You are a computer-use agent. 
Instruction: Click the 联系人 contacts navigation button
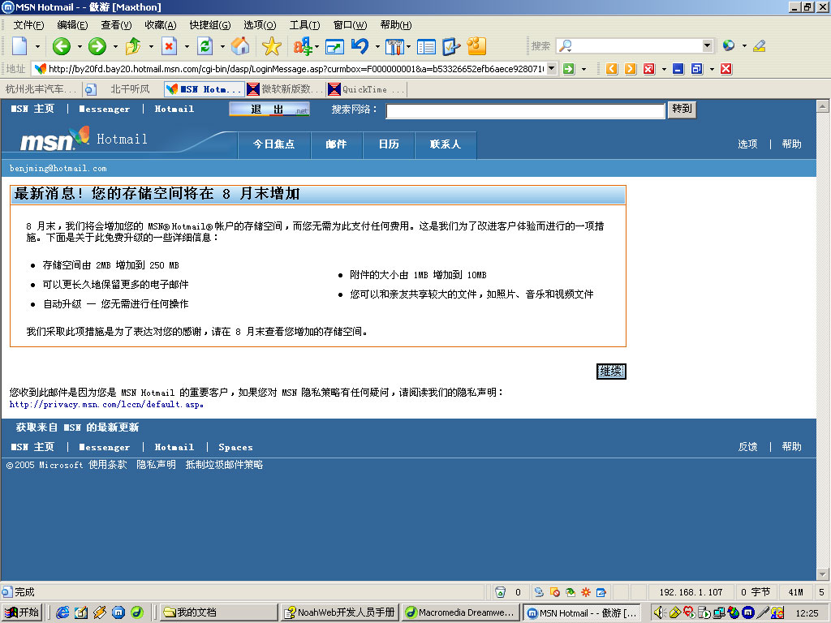[x=446, y=144]
